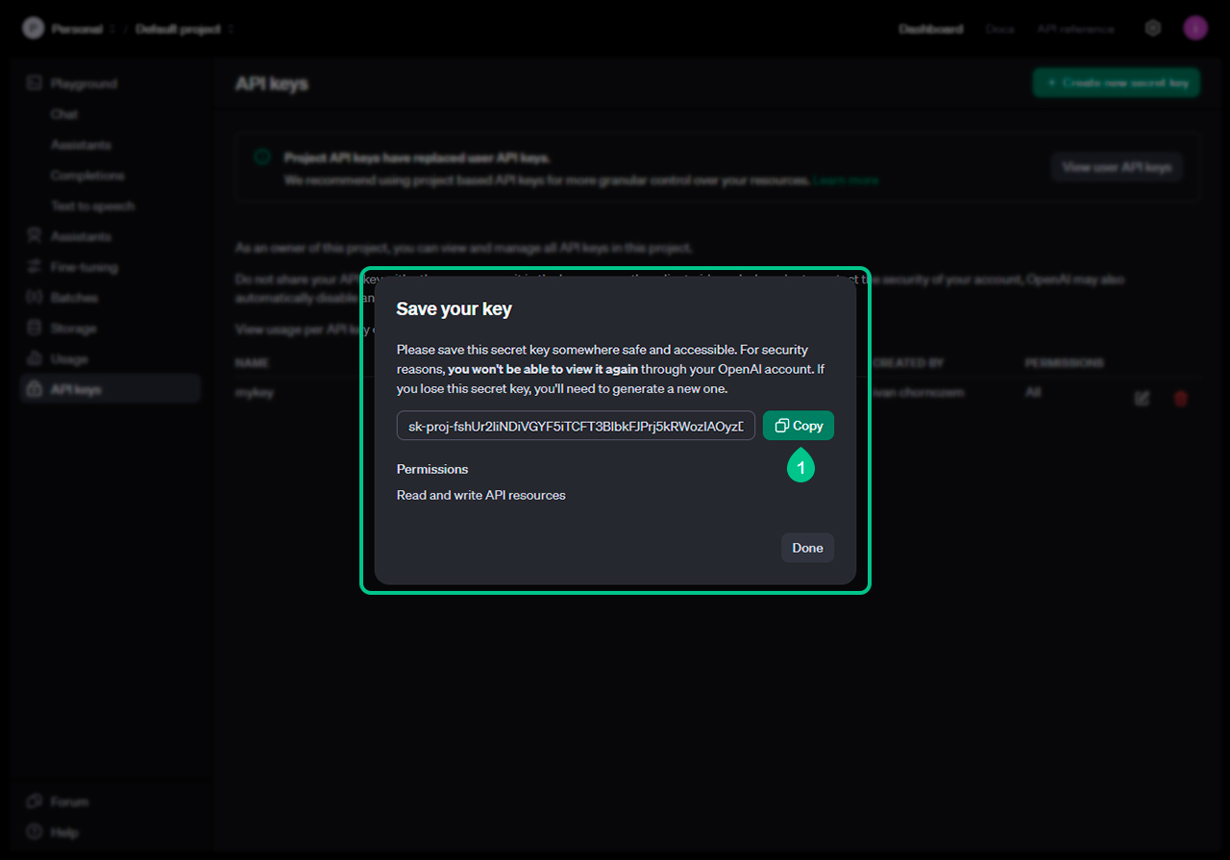Click the Fine-tuning sidebar icon
The width and height of the screenshot is (1230, 860).
pyautogui.click(x=35, y=267)
